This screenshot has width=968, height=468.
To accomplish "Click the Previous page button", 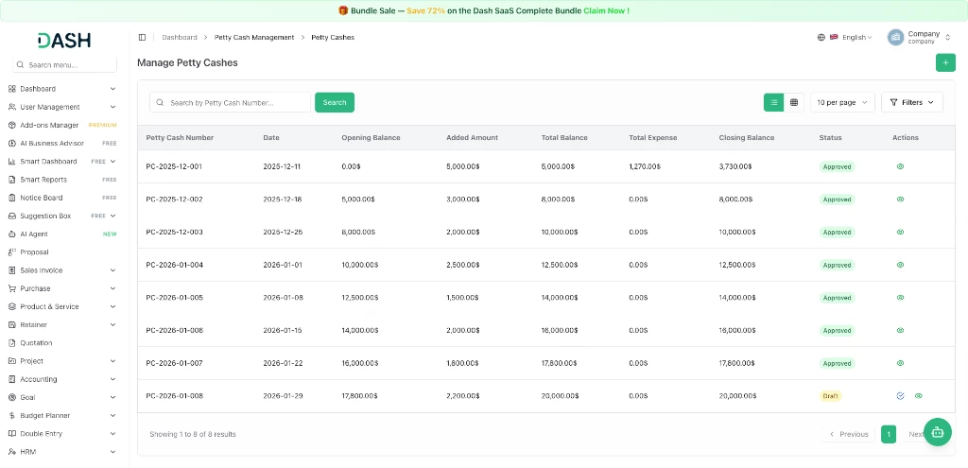I will click(849, 434).
